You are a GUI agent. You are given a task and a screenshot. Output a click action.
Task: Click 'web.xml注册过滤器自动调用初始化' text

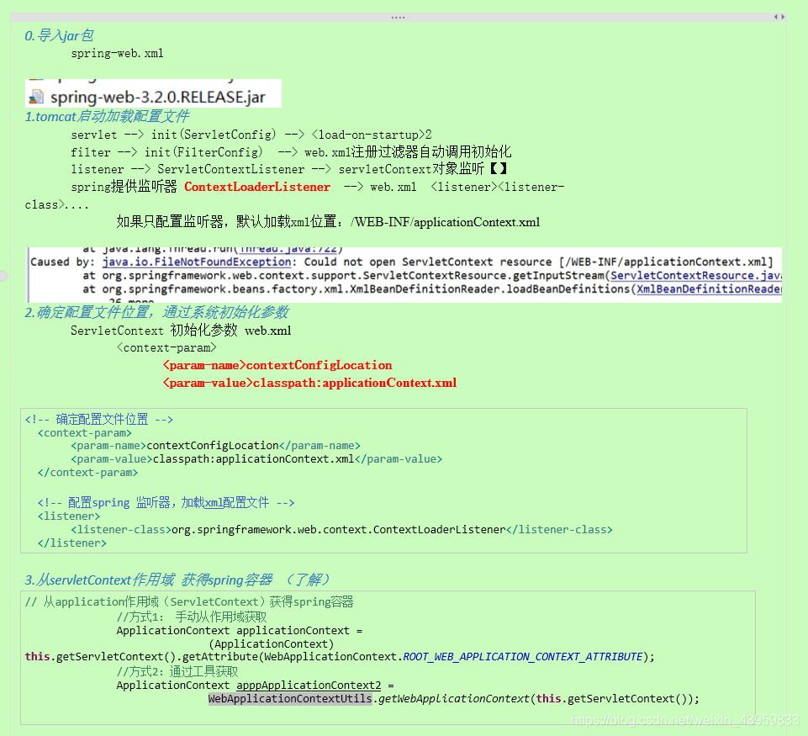pyautogui.click(x=408, y=152)
